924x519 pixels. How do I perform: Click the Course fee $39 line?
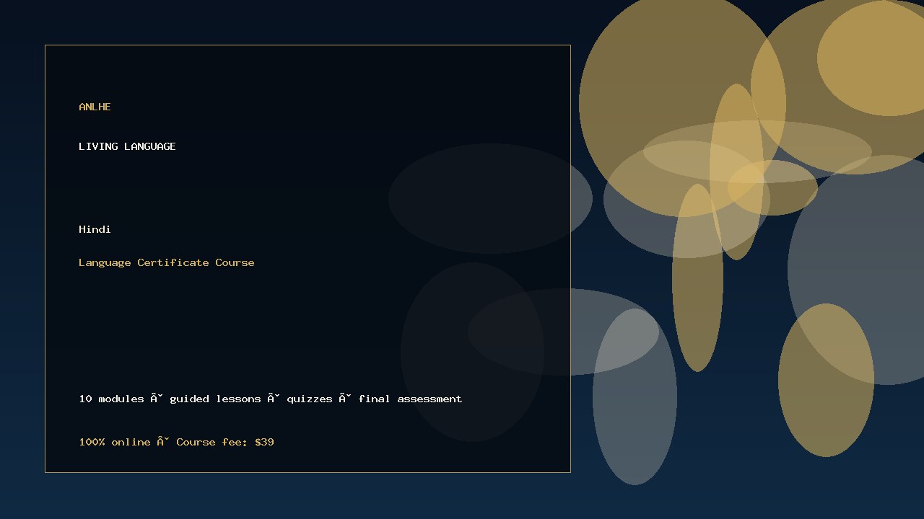point(176,442)
